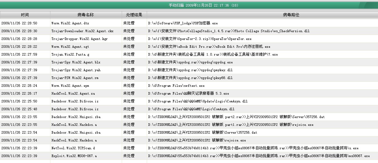Click timestamp 2009/11/26 22:25:48
This screenshot has width=378, height=163.
tap(19, 109)
